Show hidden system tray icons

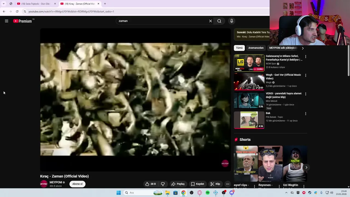point(286,193)
